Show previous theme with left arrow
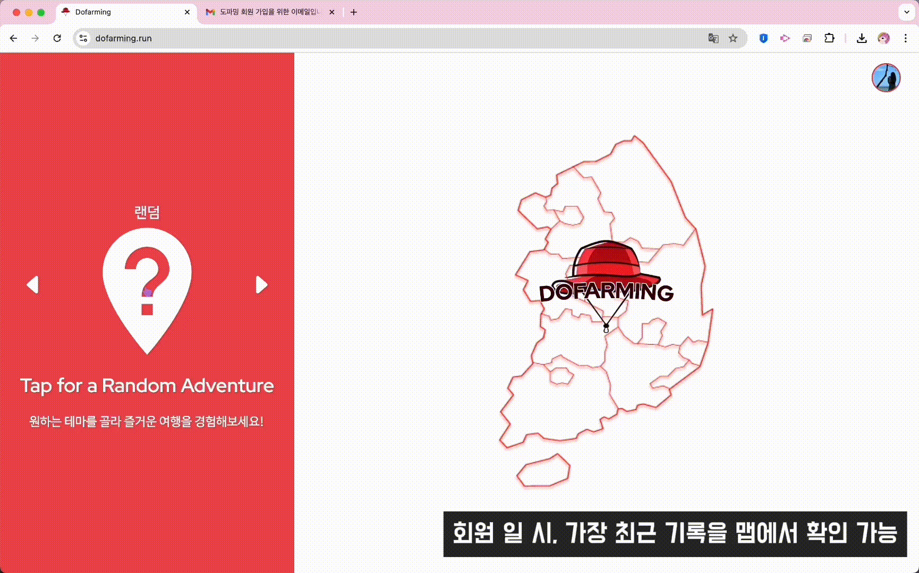The height and width of the screenshot is (573, 919). point(32,284)
